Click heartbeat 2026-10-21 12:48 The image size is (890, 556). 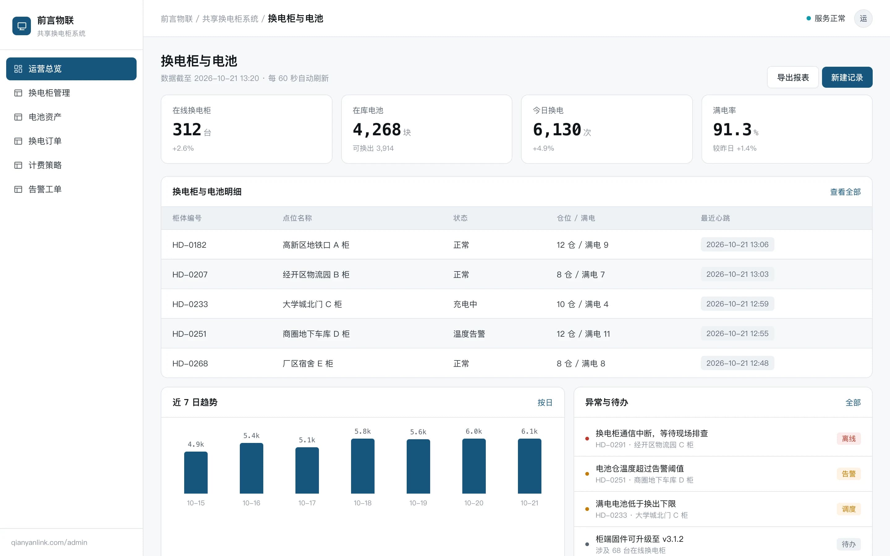click(737, 363)
